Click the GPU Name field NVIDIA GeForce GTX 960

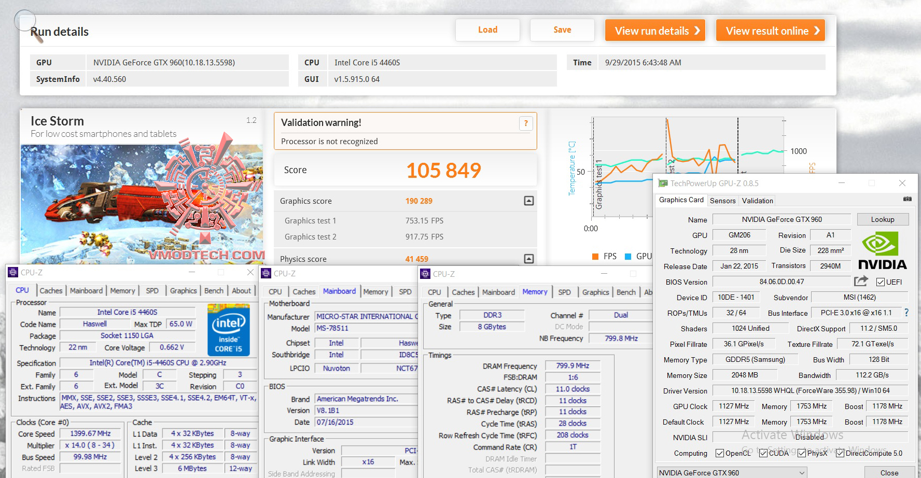point(782,219)
